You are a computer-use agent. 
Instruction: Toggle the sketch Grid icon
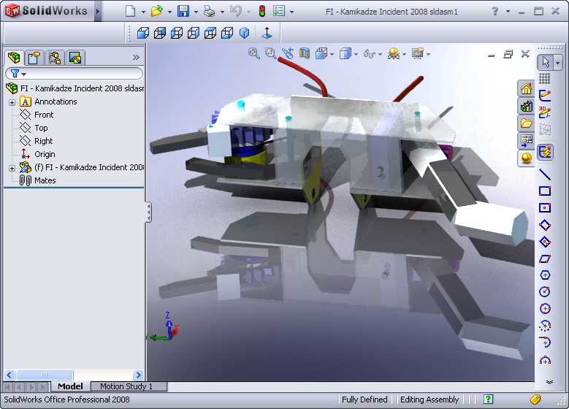(545, 78)
